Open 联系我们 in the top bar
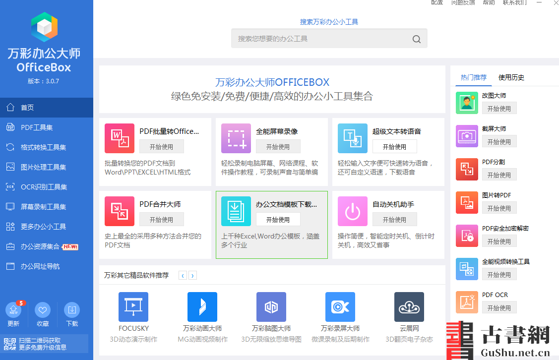Screen dimensions: 559x360 point(515,2)
